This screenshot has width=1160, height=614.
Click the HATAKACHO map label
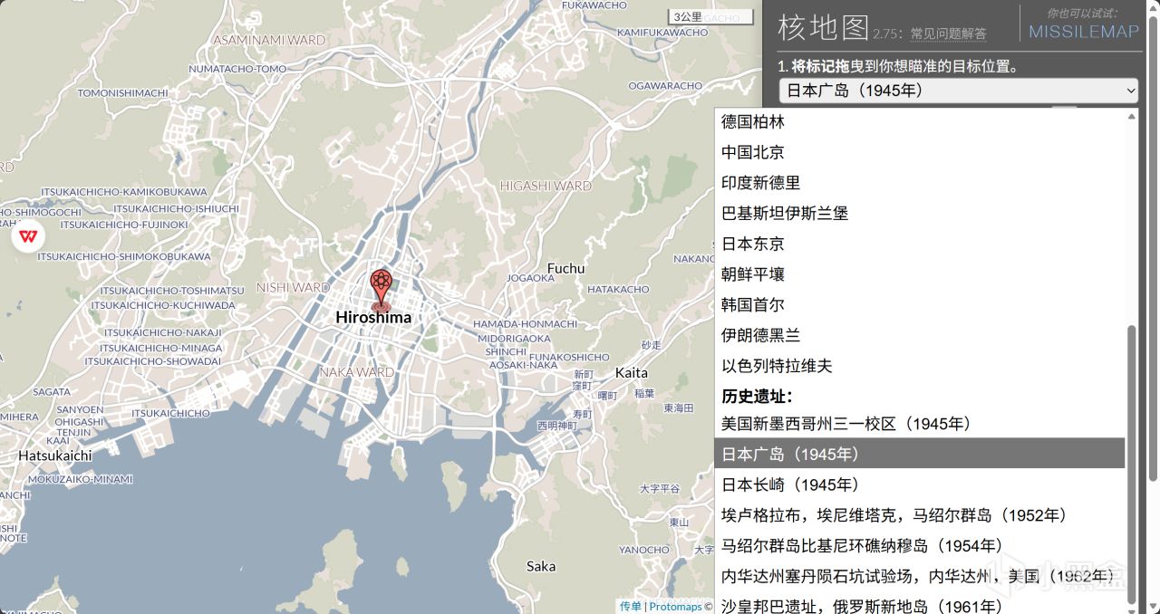pyautogui.click(x=618, y=290)
